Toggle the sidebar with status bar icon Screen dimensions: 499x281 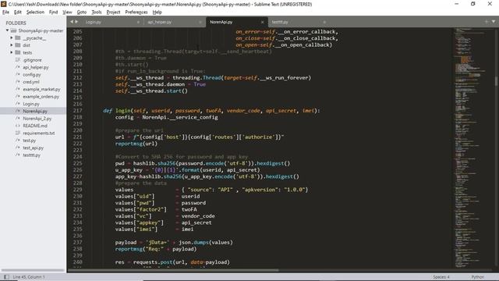click(x=6, y=277)
